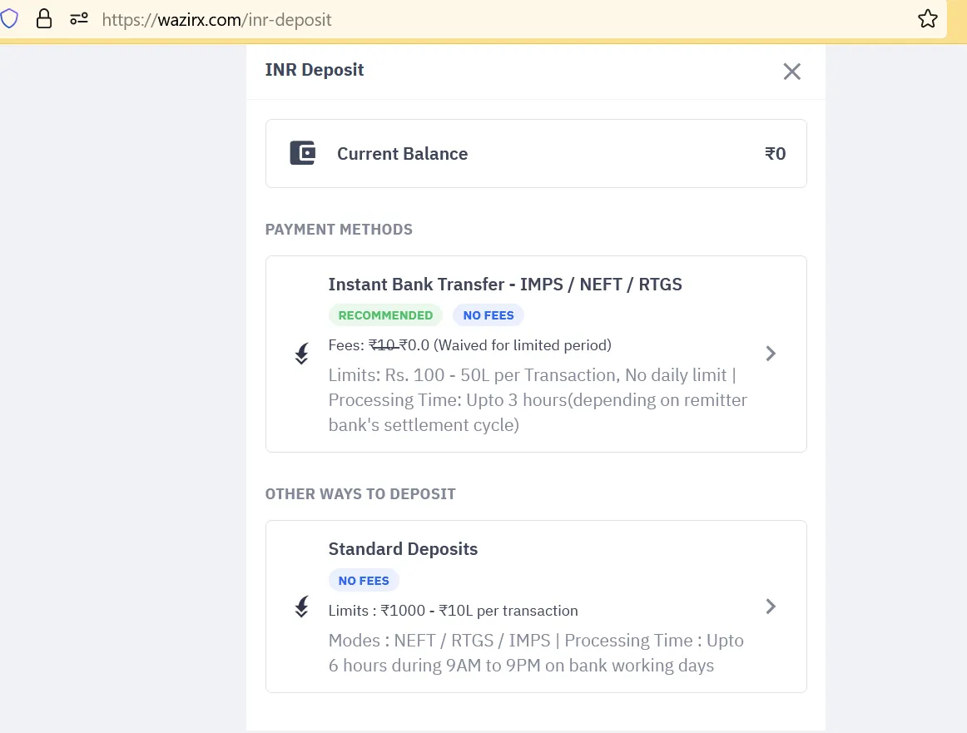Open the padlock site security info
This screenshot has width=967, height=733.
click(44, 18)
